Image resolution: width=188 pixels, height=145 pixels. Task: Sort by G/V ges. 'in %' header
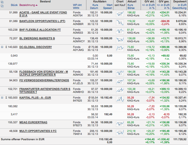coord(167,8)
